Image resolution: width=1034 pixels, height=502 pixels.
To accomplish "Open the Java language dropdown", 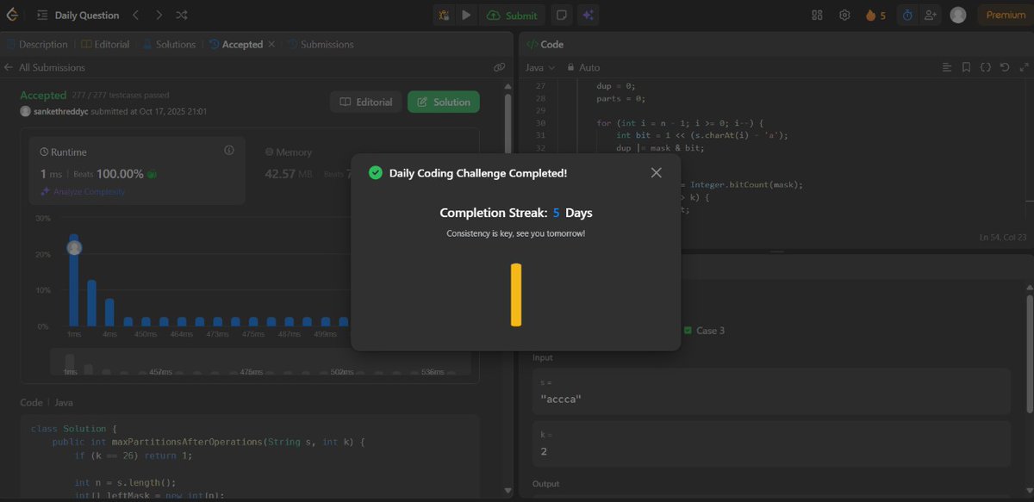I will 540,67.
